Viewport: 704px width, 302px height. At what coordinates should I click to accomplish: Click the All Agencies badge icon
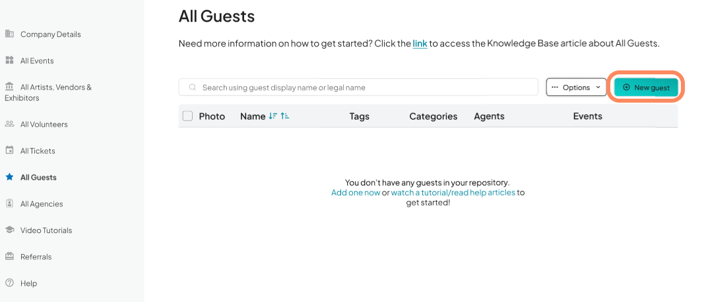pyautogui.click(x=9, y=203)
